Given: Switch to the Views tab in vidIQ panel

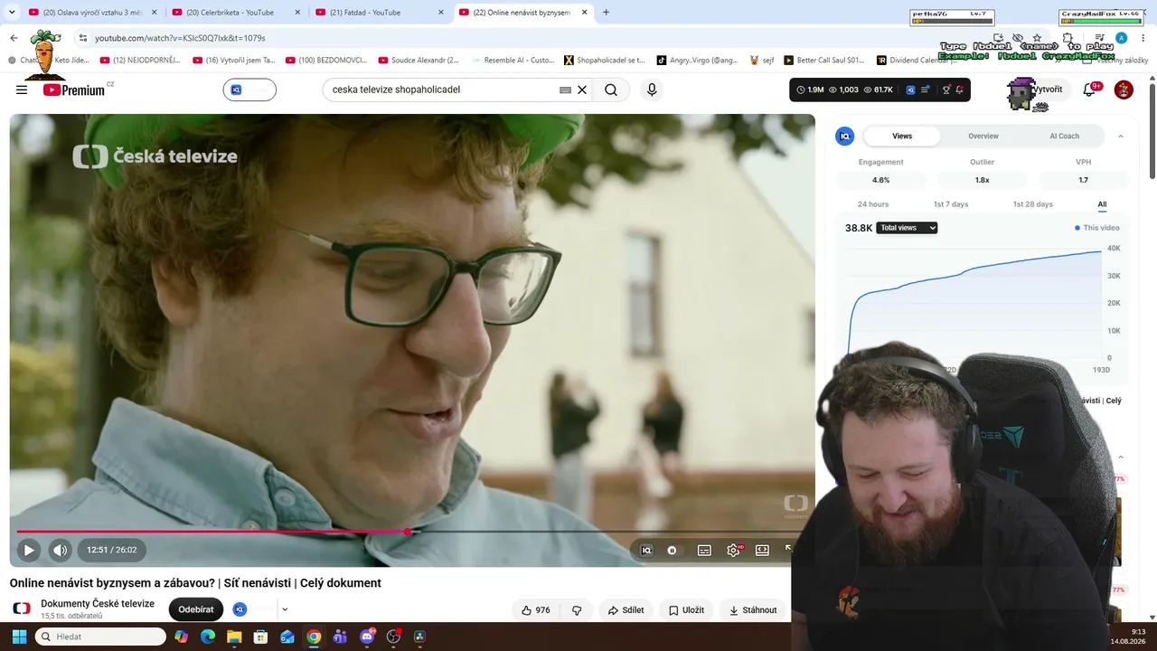Looking at the screenshot, I should click(x=902, y=136).
